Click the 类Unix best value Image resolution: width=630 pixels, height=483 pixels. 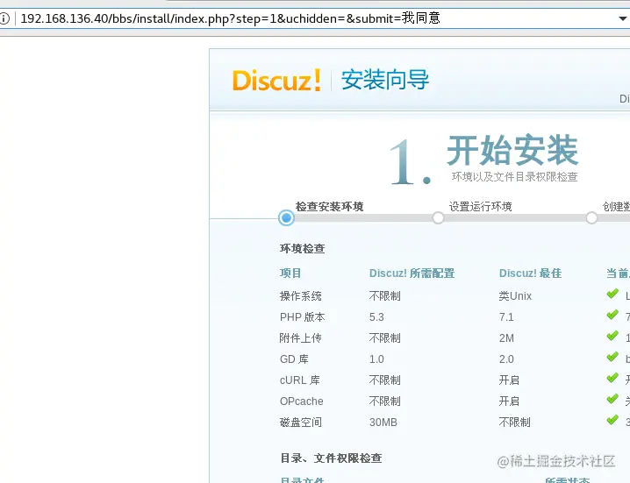[x=515, y=296]
